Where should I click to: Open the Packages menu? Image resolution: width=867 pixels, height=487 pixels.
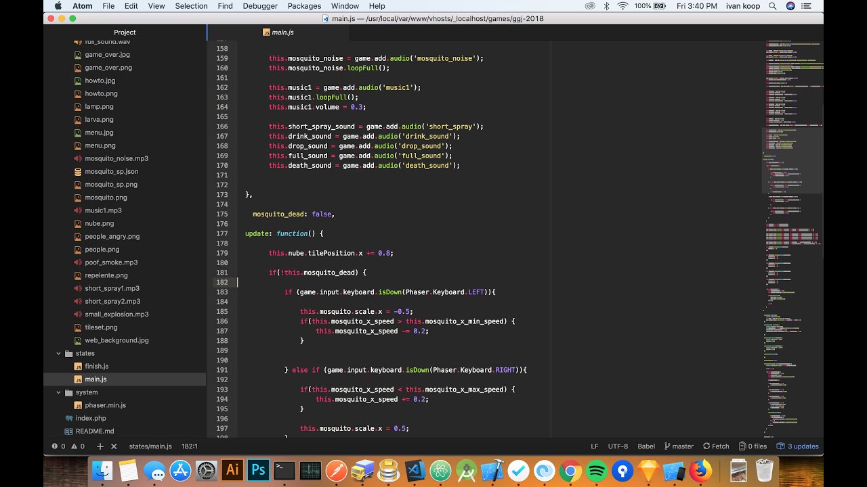pyautogui.click(x=304, y=6)
